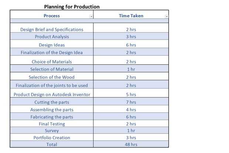Click the Process column header

point(51,16)
